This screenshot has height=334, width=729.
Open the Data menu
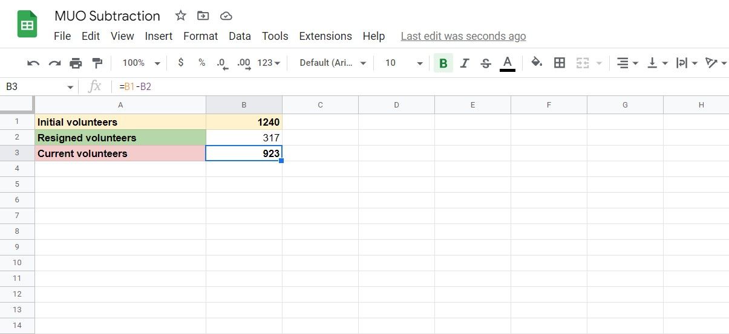(x=240, y=36)
